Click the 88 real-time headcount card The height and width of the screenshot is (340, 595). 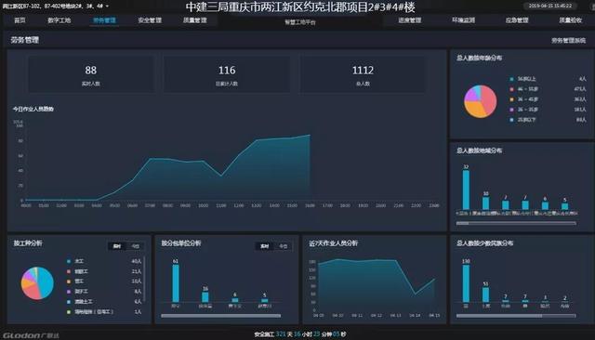tap(91, 74)
